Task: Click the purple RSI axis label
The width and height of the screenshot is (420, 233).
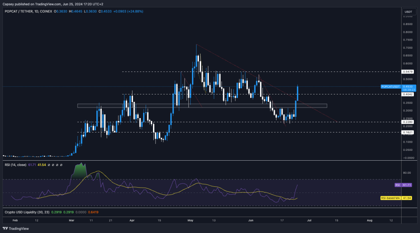Action: point(397,185)
